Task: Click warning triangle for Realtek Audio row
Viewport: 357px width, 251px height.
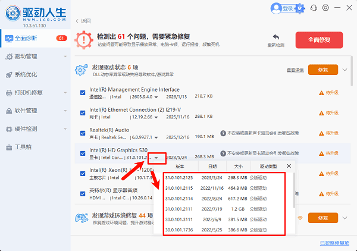Action: point(321,133)
